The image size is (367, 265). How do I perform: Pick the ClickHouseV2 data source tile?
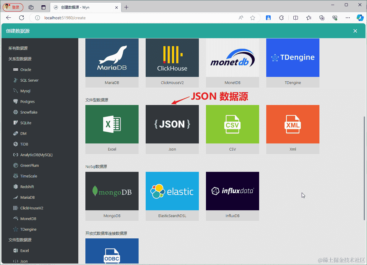(x=172, y=63)
